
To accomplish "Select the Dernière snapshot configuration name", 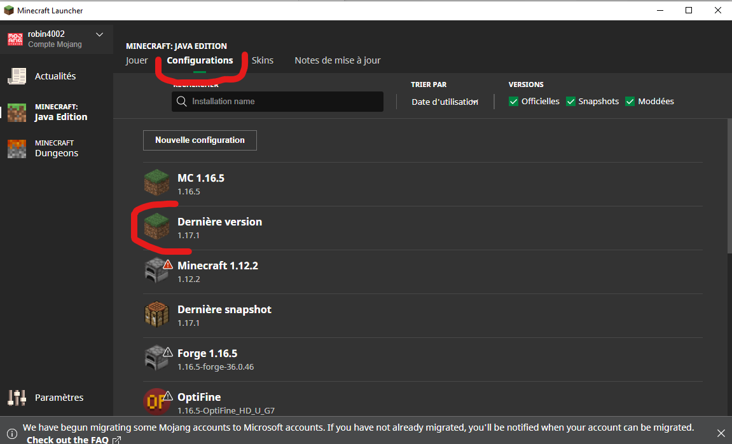I will coord(224,310).
